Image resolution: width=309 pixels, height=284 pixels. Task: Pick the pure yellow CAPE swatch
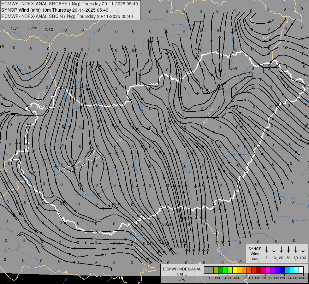click(235, 270)
